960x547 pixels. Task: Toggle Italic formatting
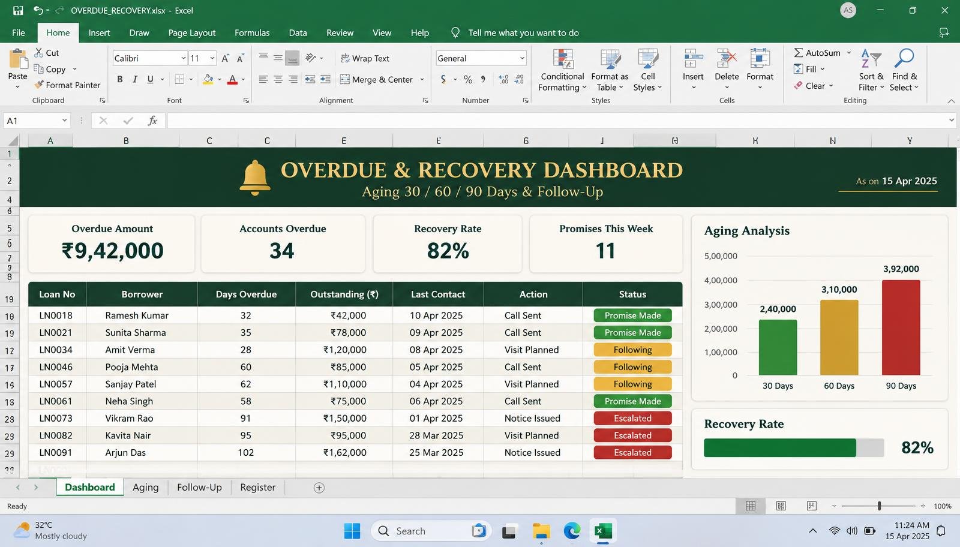(135, 79)
